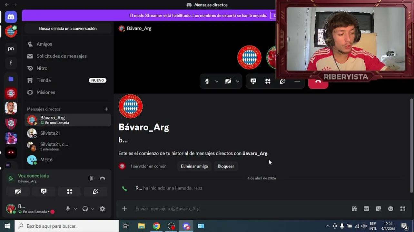Mute your microphone in the user panel
414x232 pixels.
click(x=67, y=209)
